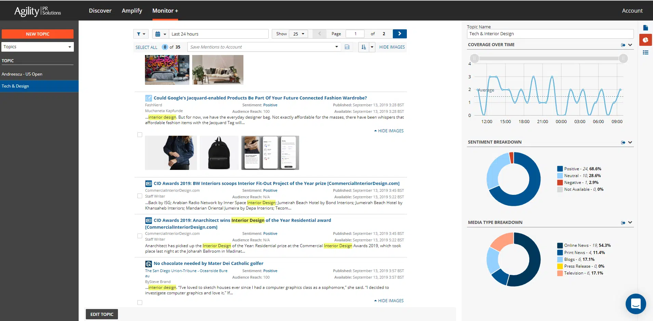This screenshot has height=321, width=653.
Task: Click the save mentions disk icon
Action: pyautogui.click(x=347, y=47)
